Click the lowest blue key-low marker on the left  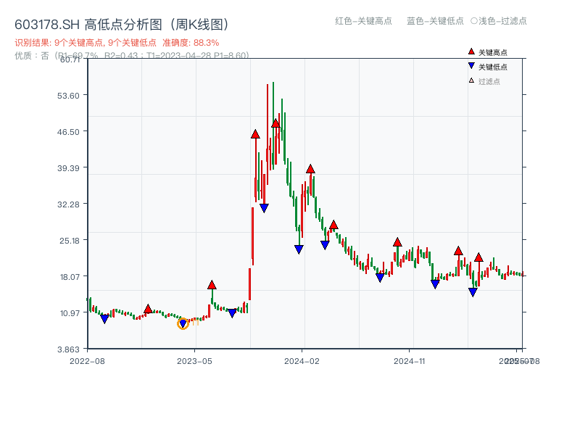(104, 318)
